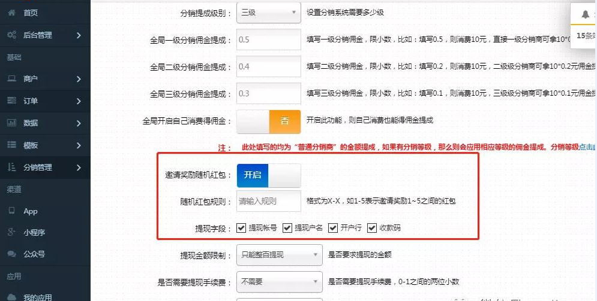Uncheck the 提现户名 checkbox

point(287,228)
